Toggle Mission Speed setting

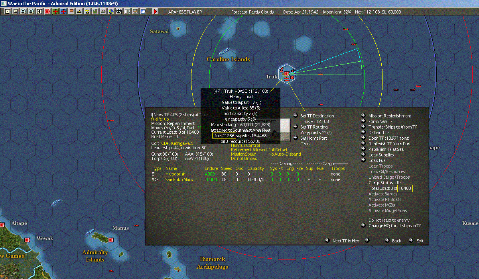coord(244,154)
